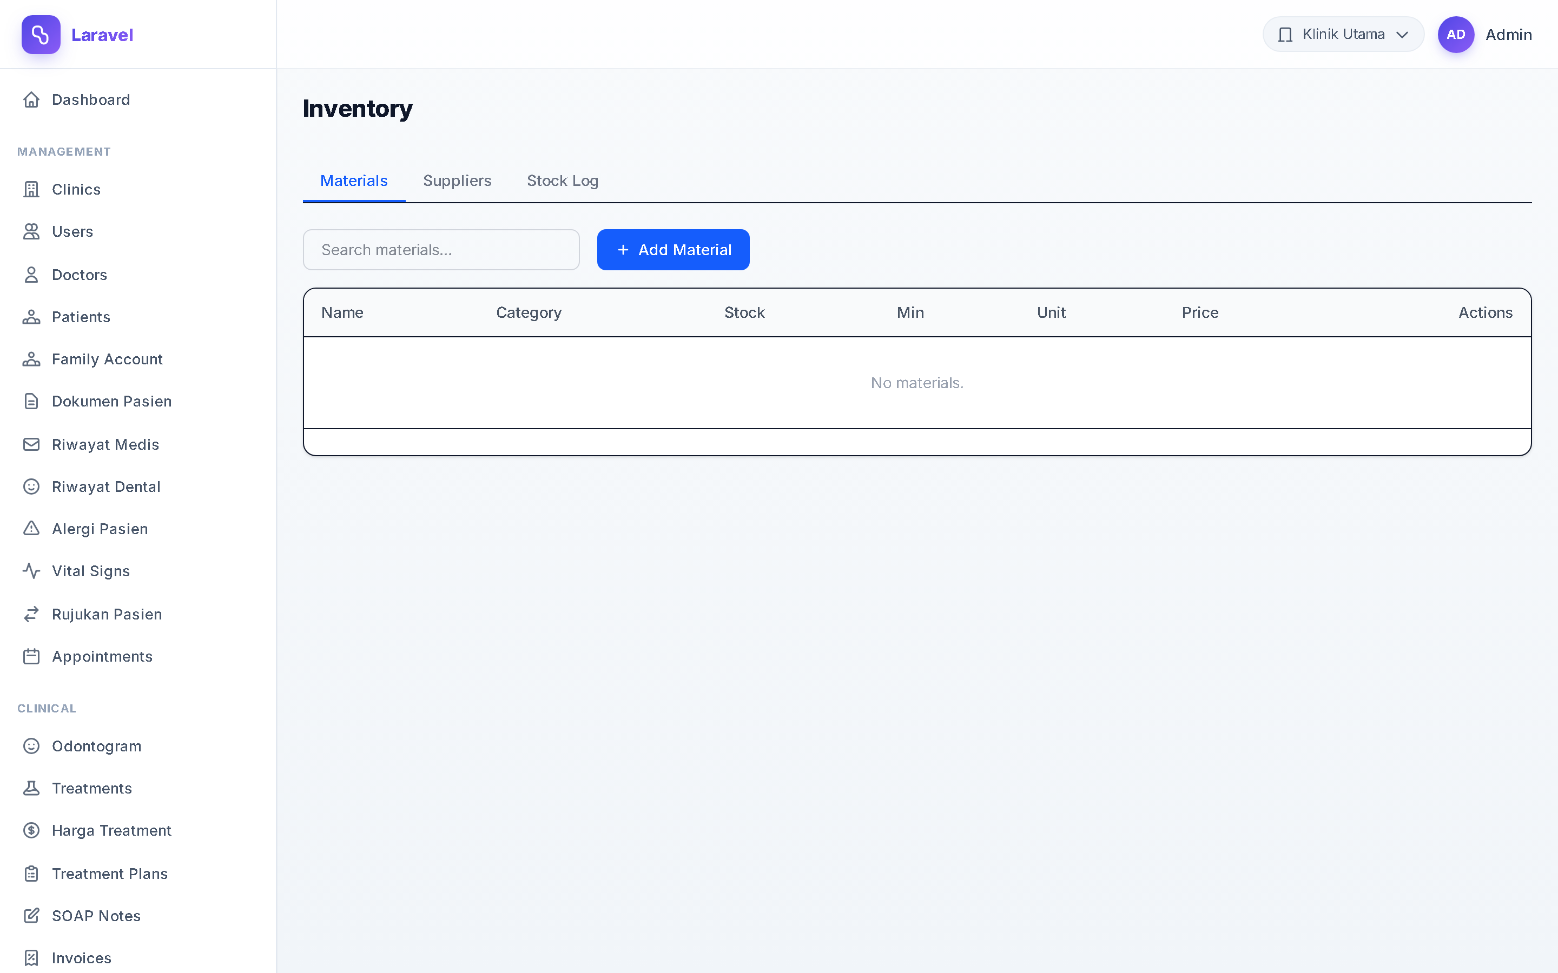This screenshot has height=973, width=1558.
Task: Go to the Treatment Plans link
Action: [109, 874]
